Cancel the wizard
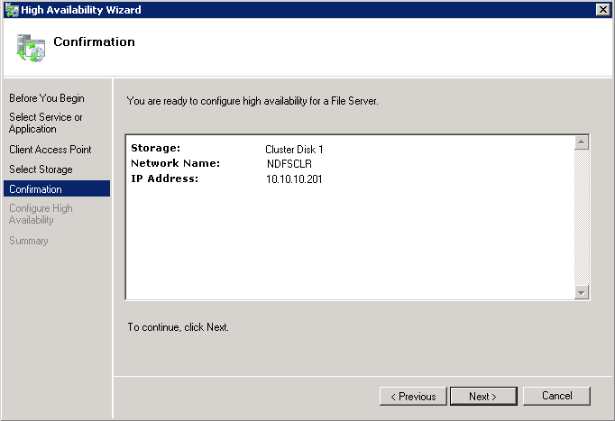 pos(556,396)
